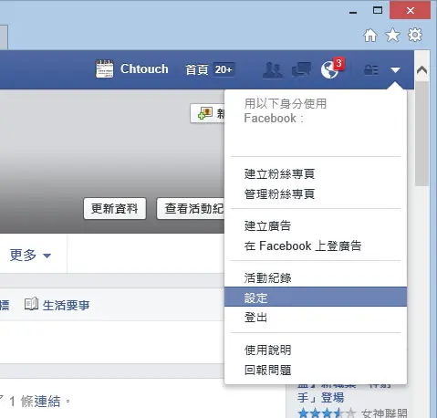437x418 pixels.
Task: Click the scrollbar up arrow
Action: [421, 70]
